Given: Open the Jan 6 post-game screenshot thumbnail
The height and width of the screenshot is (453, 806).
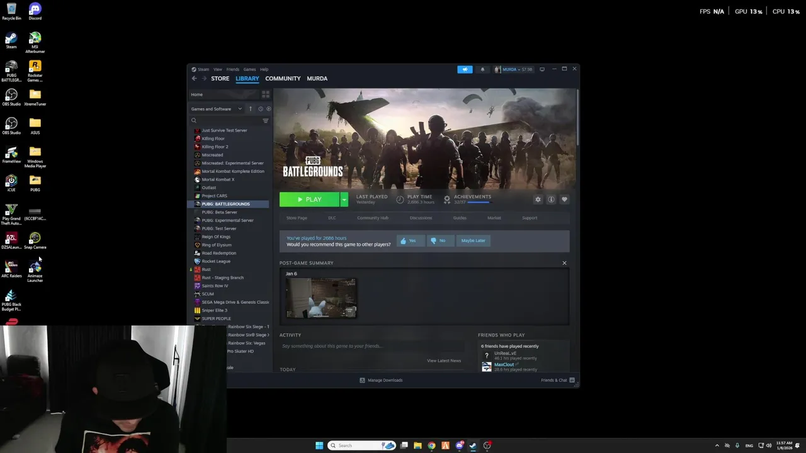Looking at the screenshot, I should [x=321, y=298].
